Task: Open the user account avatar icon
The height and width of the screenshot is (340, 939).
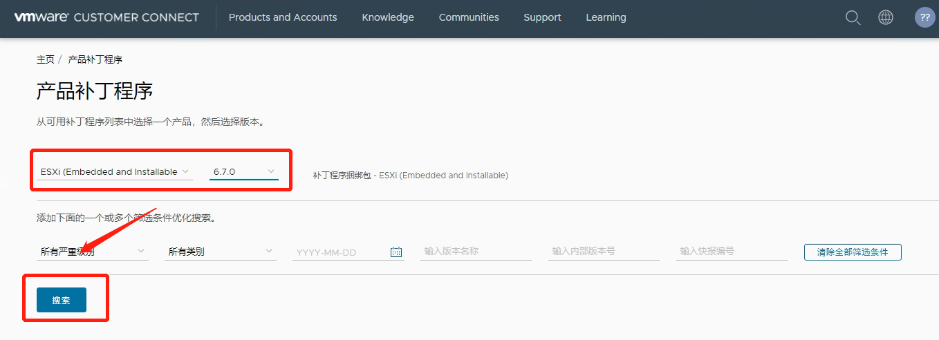Action: pyautogui.click(x=924, y=17)
